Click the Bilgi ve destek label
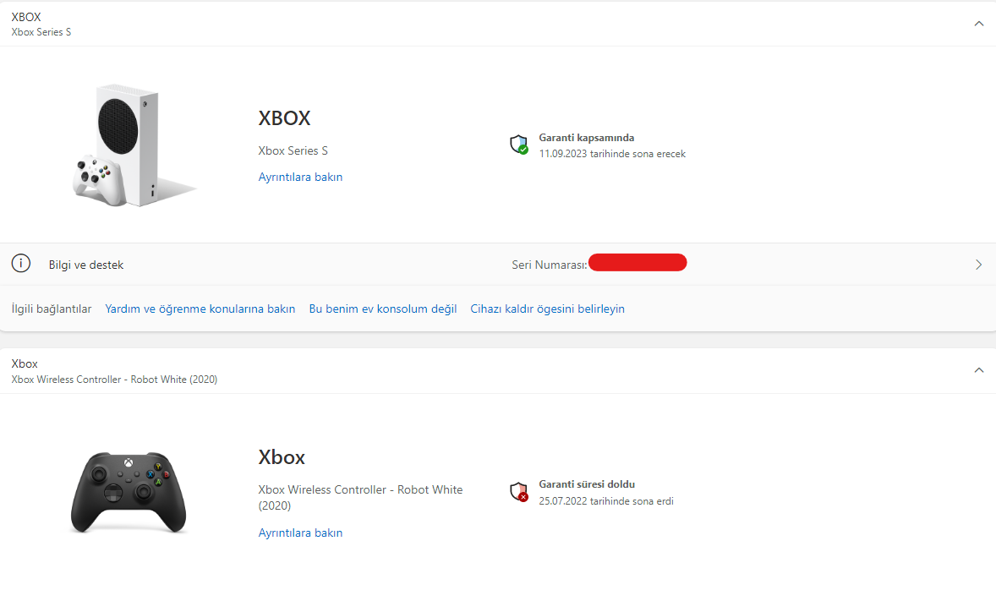 pyautogui.click(x=86, y=265)
